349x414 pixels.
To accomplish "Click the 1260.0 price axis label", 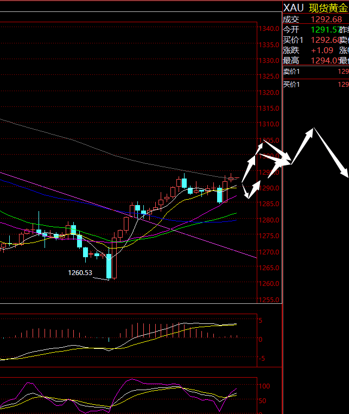I will coord(269,284).
